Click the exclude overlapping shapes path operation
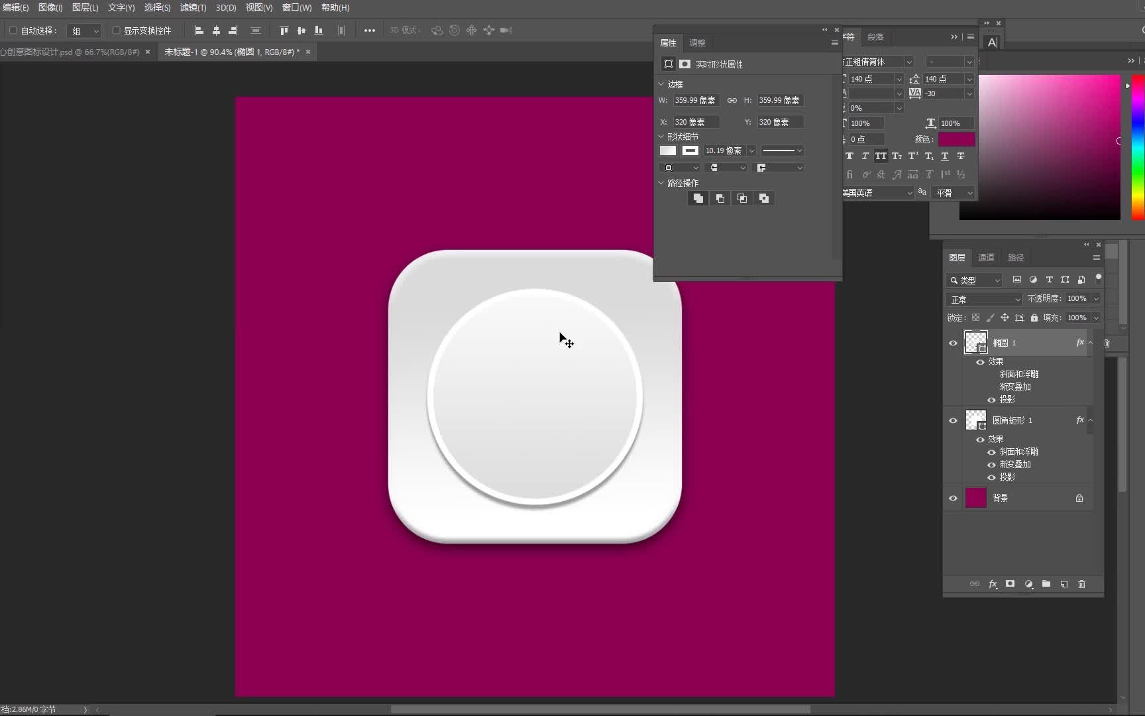 764,198
